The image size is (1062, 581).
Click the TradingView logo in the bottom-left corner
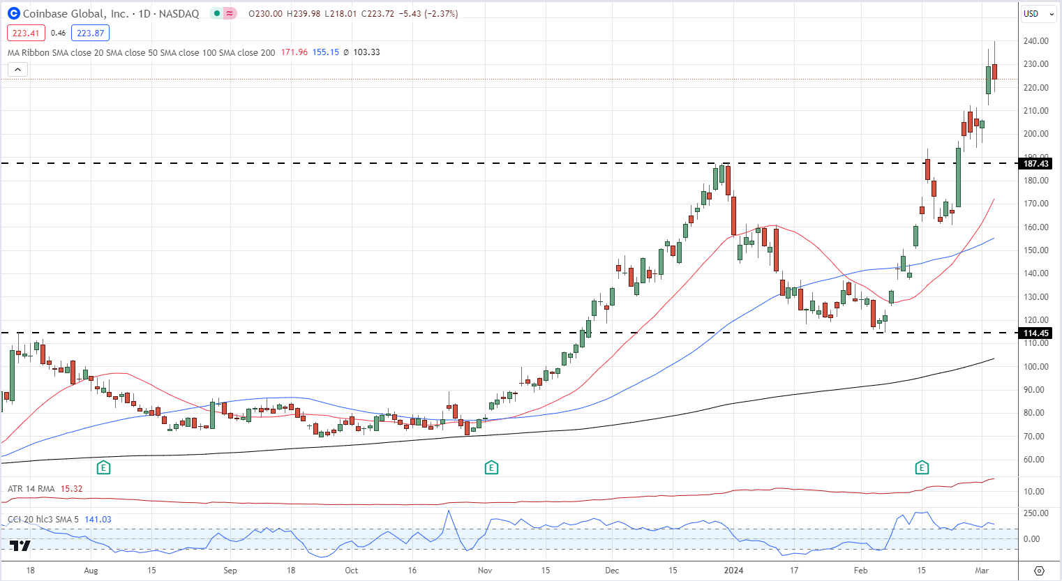pos(20,546)
